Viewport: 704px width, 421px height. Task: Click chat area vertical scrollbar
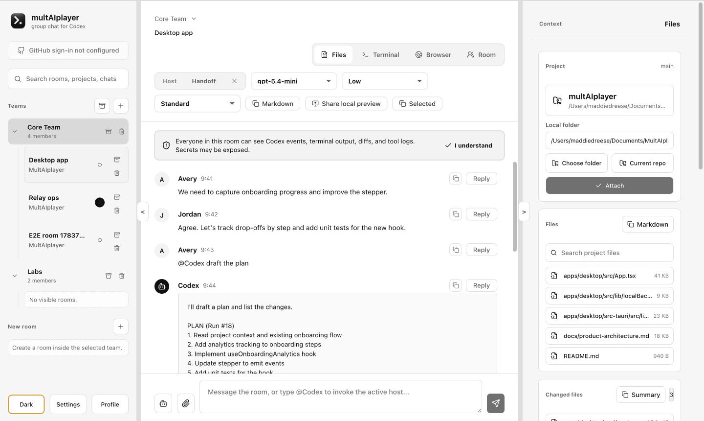514,207
